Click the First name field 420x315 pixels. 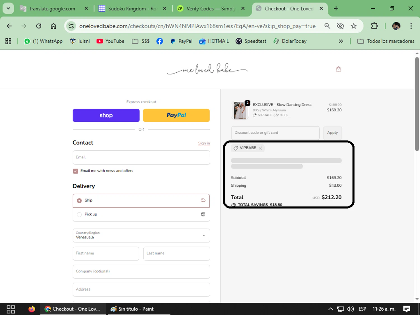click(x=106, y=253)
